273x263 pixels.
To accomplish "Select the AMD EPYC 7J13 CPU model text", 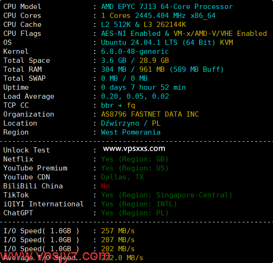I will [167, 7].
